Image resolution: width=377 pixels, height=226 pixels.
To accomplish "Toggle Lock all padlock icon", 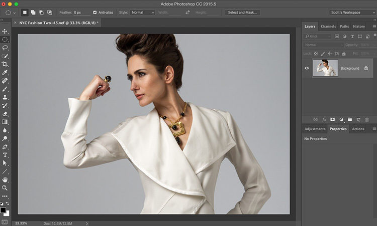I will [344, 54].
